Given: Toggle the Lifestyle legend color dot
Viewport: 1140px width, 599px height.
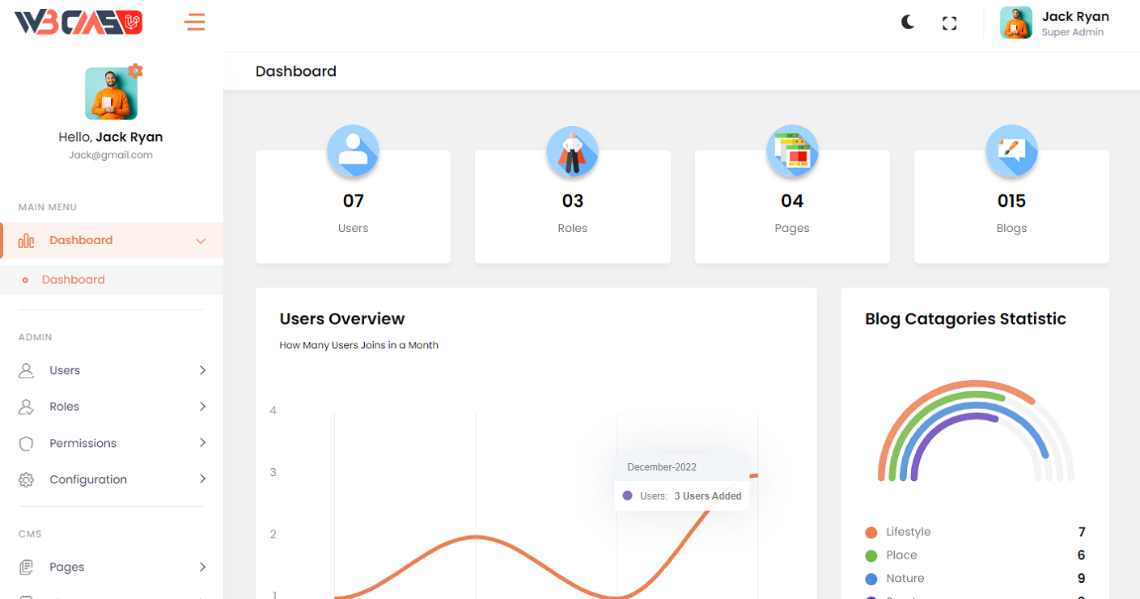Looking at the screenshot, I should click(x=871, y=533).
